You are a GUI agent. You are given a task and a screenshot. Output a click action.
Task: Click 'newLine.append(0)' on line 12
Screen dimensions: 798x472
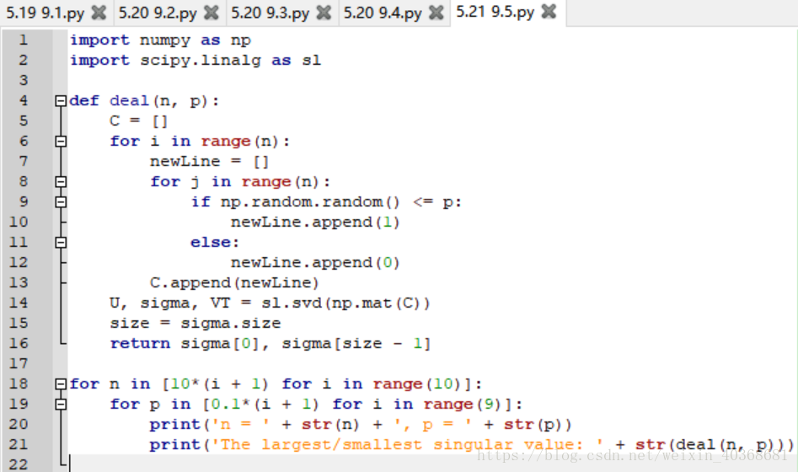click(315, 263)
